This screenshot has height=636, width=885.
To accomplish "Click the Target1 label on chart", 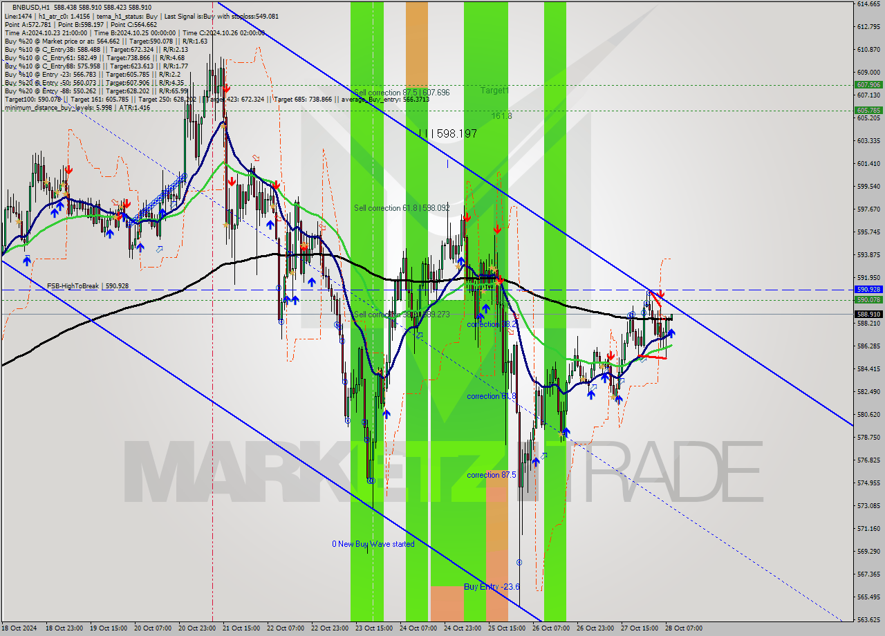I will 495,91.
